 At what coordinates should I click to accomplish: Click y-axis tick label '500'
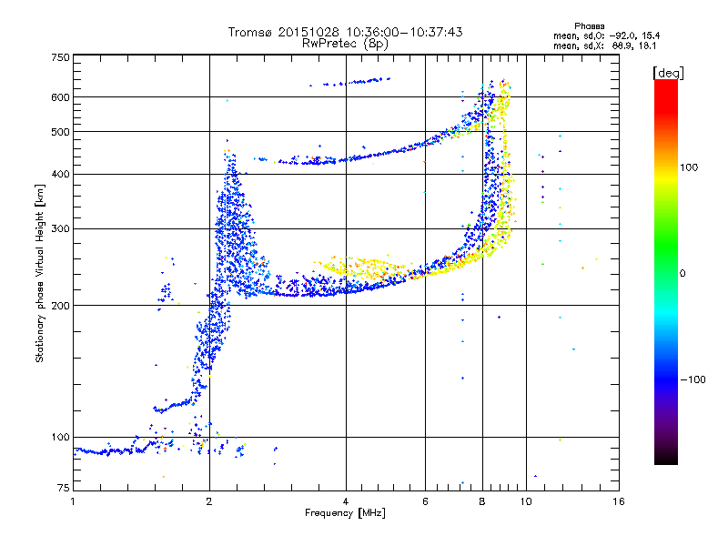click(x=61, y=132)
